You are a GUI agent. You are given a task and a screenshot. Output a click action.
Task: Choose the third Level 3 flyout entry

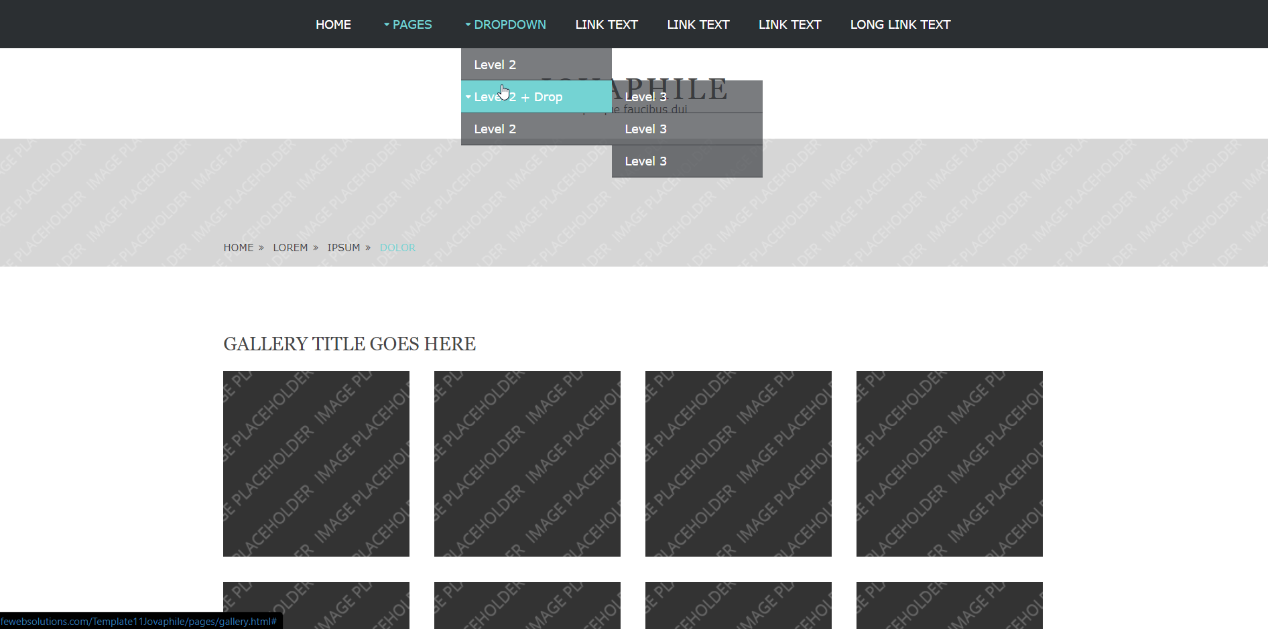coord(687,161)
